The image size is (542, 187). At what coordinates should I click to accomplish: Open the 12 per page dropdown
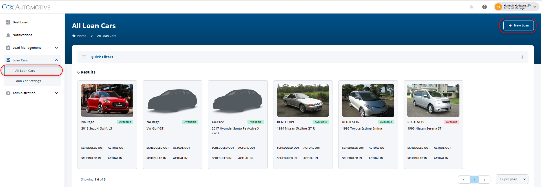512,179
